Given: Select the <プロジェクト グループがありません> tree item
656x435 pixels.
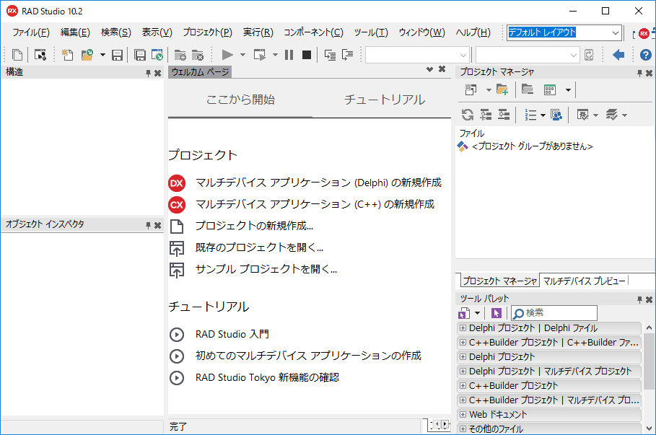Looking at the screenshot, I should (x=532, y=146).
